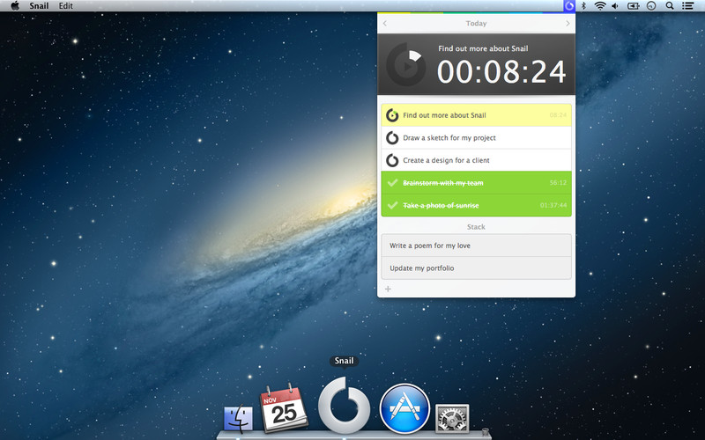This screenshot has width=705, height=440.
Task: Select the Find out more about Snail row
Action: pos(476,115)
